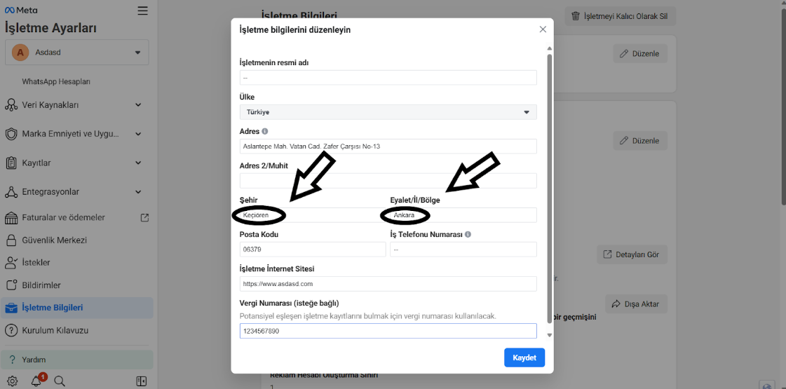Click the scroll-down arrow of the dialog scrollbar

click(x=550, y=335)
